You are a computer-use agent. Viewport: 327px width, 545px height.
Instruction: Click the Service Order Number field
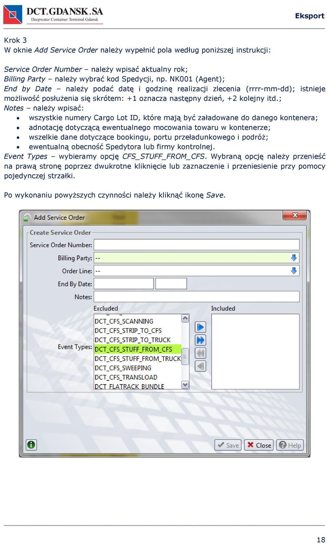[197, 245]
